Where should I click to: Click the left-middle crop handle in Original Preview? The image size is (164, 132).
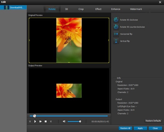point(29,40)
